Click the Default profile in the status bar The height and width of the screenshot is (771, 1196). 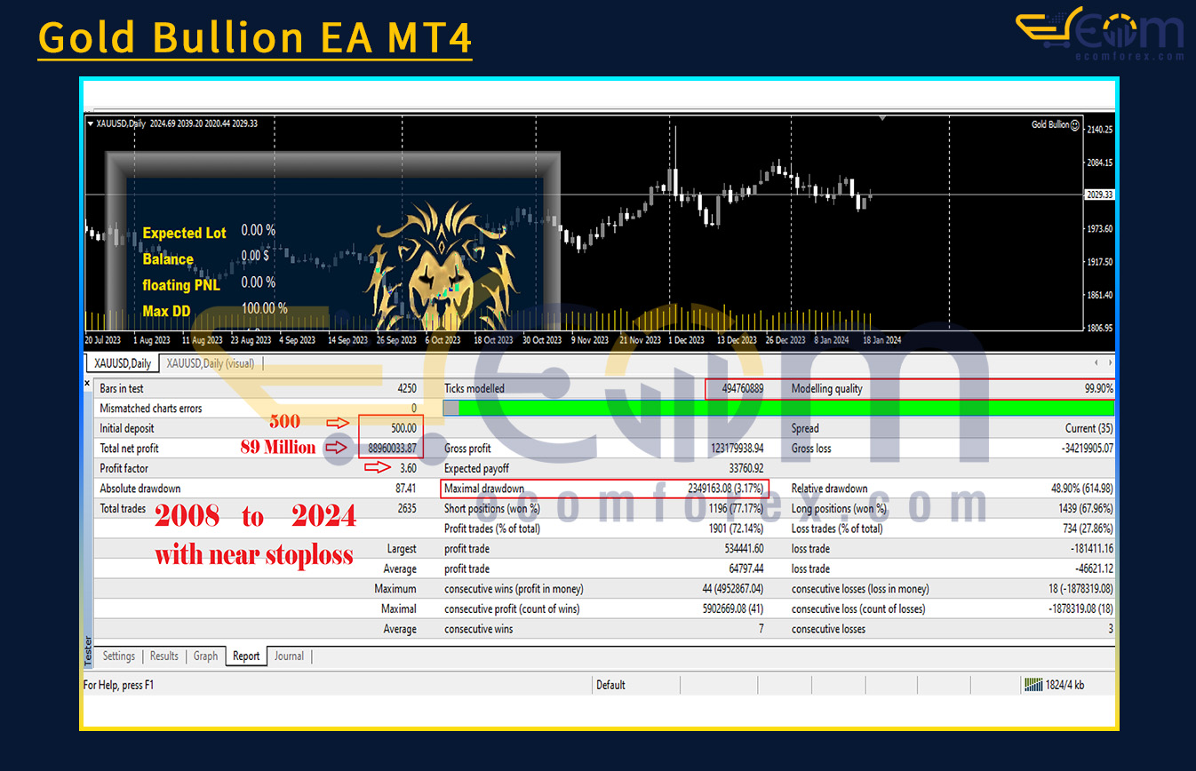[x=610, y=685]
